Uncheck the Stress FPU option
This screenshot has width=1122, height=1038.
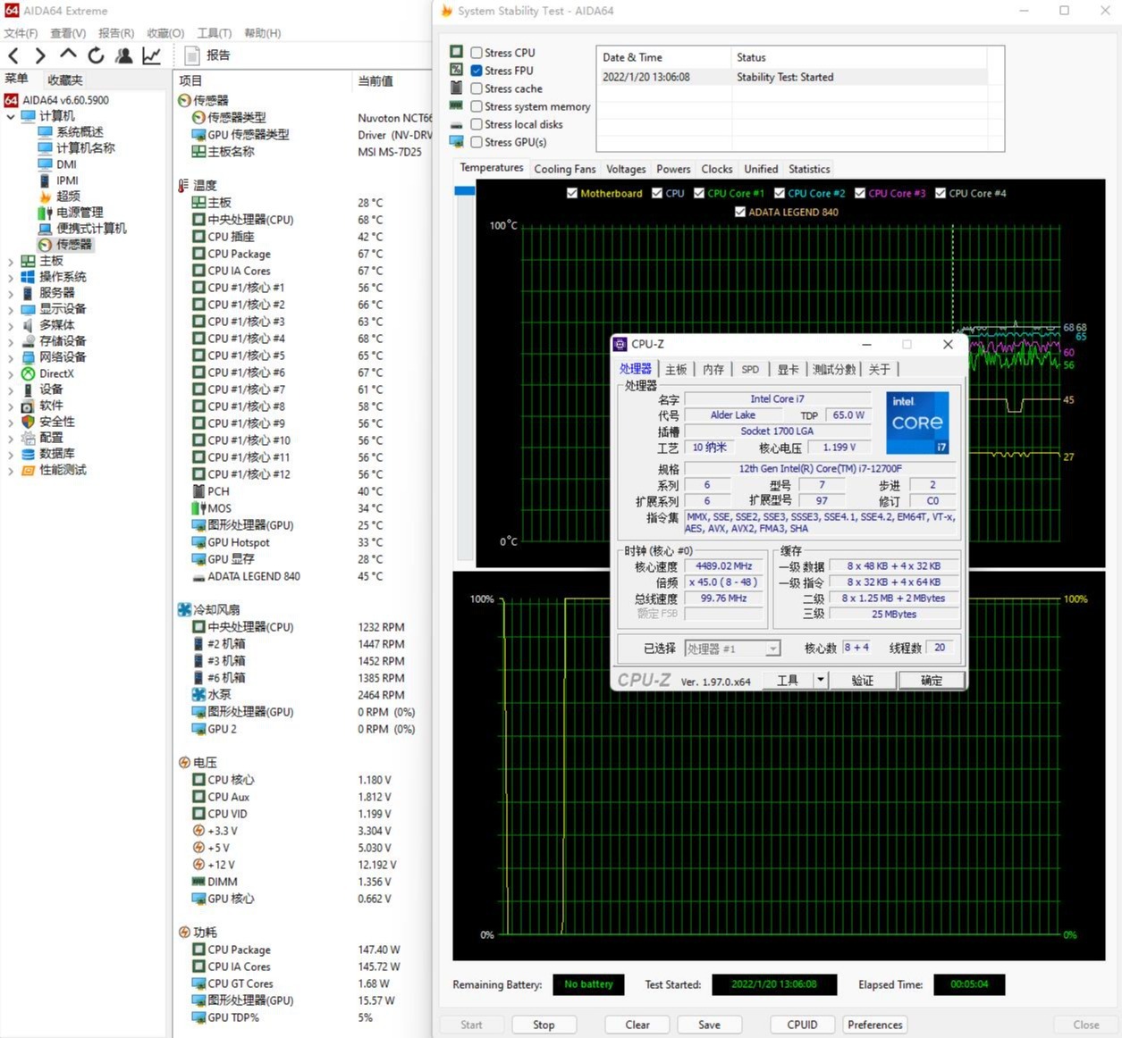[477, 71]
